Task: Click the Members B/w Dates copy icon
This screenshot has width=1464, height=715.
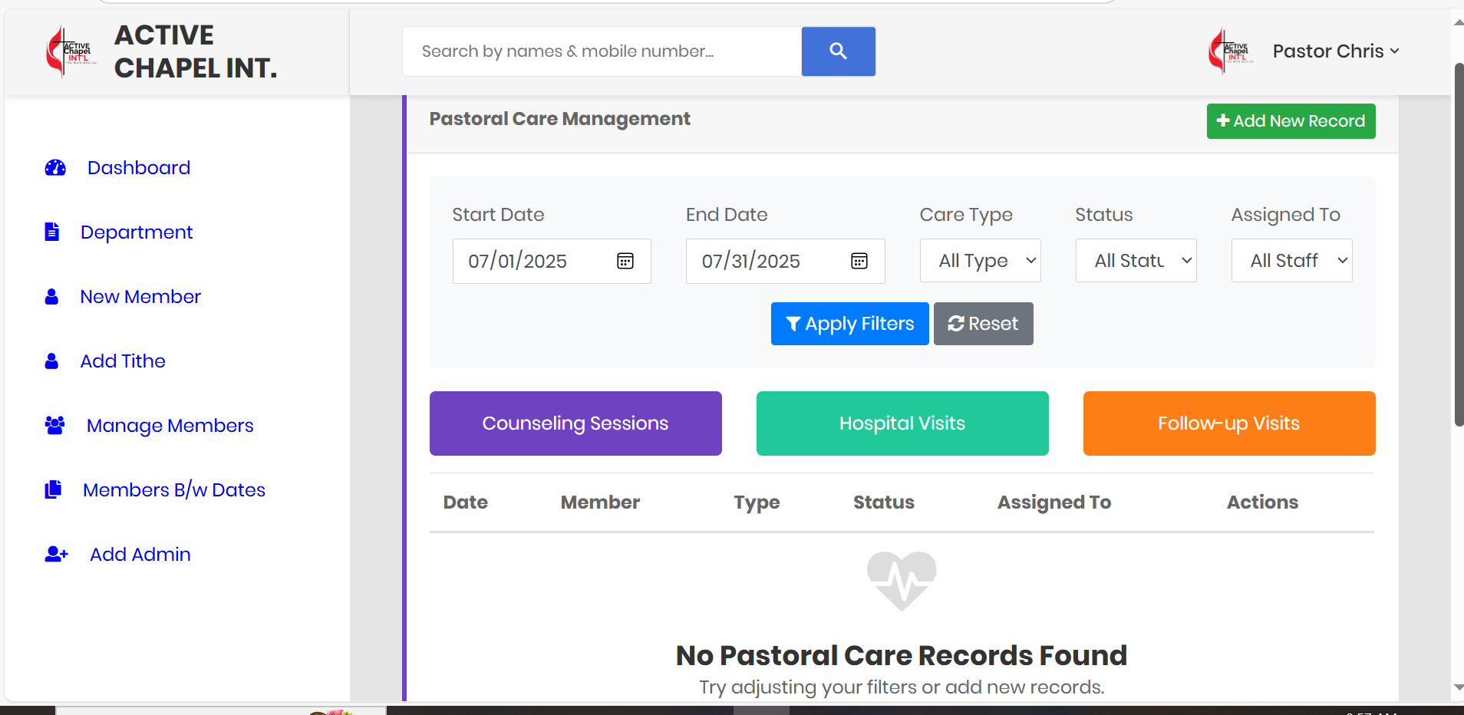Action: (x=53, y=489)
